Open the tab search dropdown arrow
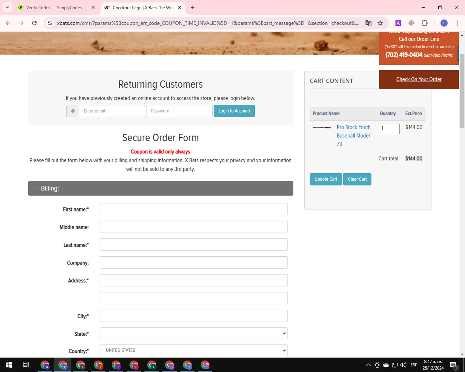This screenshot has height=372, width=465. point(7,7)
